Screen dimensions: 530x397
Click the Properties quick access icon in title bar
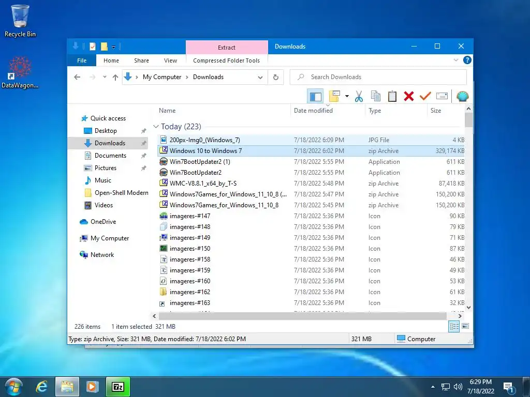pyautogui.click(x=92, y=47)
